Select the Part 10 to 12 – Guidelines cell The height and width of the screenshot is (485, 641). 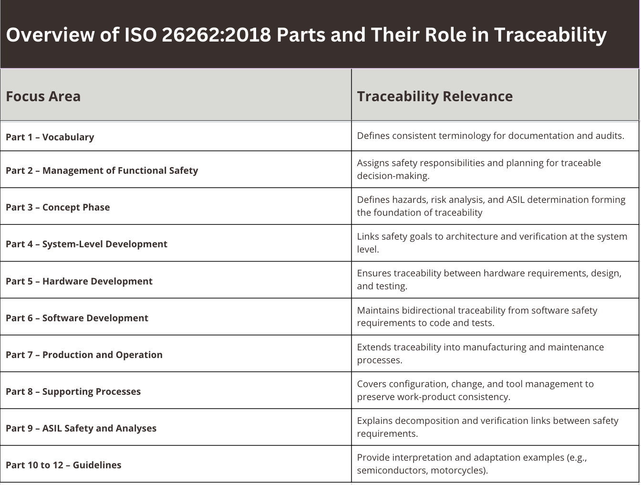pos(64,465)
